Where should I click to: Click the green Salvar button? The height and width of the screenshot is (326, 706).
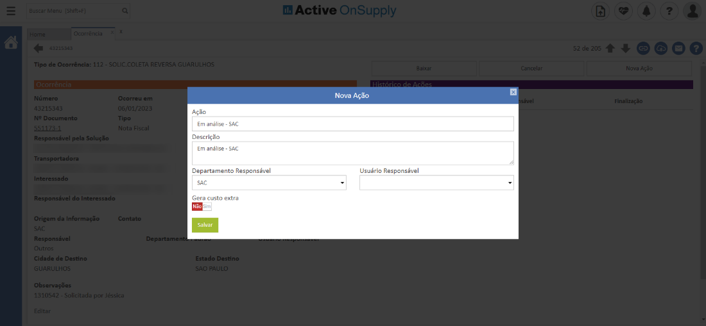coord(205,225)
